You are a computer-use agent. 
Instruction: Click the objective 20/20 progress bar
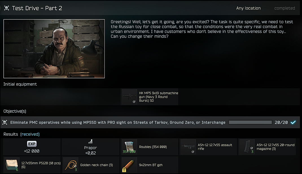tap(250, 122)
